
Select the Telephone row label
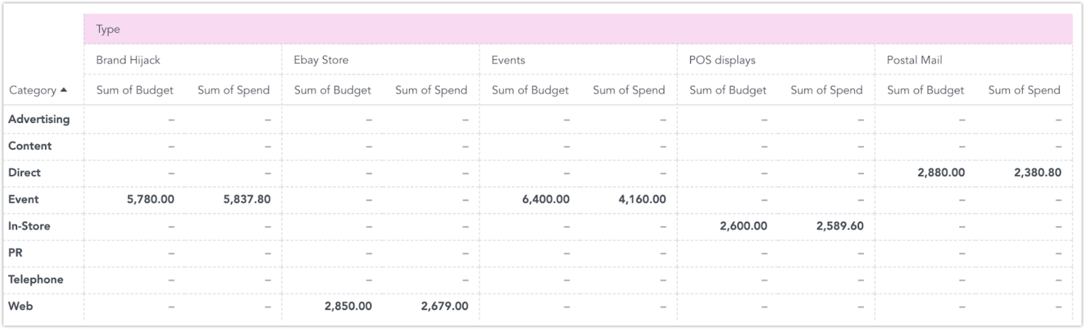coord(36,279)
